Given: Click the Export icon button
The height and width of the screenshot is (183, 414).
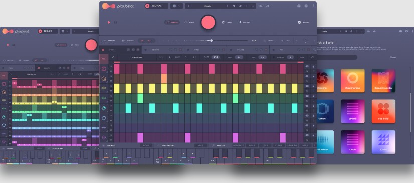Looking at the screenshot, I should 299,22.
